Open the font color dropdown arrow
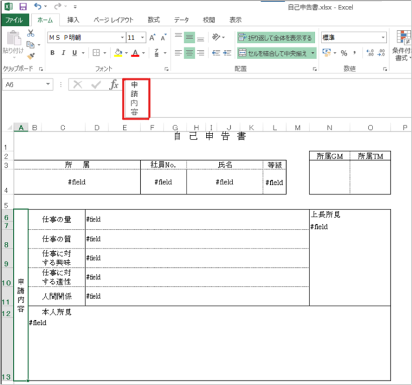The height and width of the screenshot is (385, 412). tap(144, 53)
